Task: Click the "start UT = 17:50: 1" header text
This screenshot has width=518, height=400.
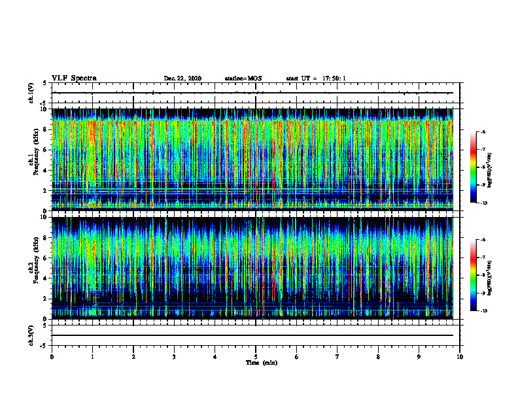Action: [316, 78]
